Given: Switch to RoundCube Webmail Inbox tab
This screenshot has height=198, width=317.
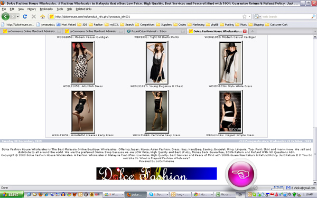Looking at the screenshot, I should 155,31.
